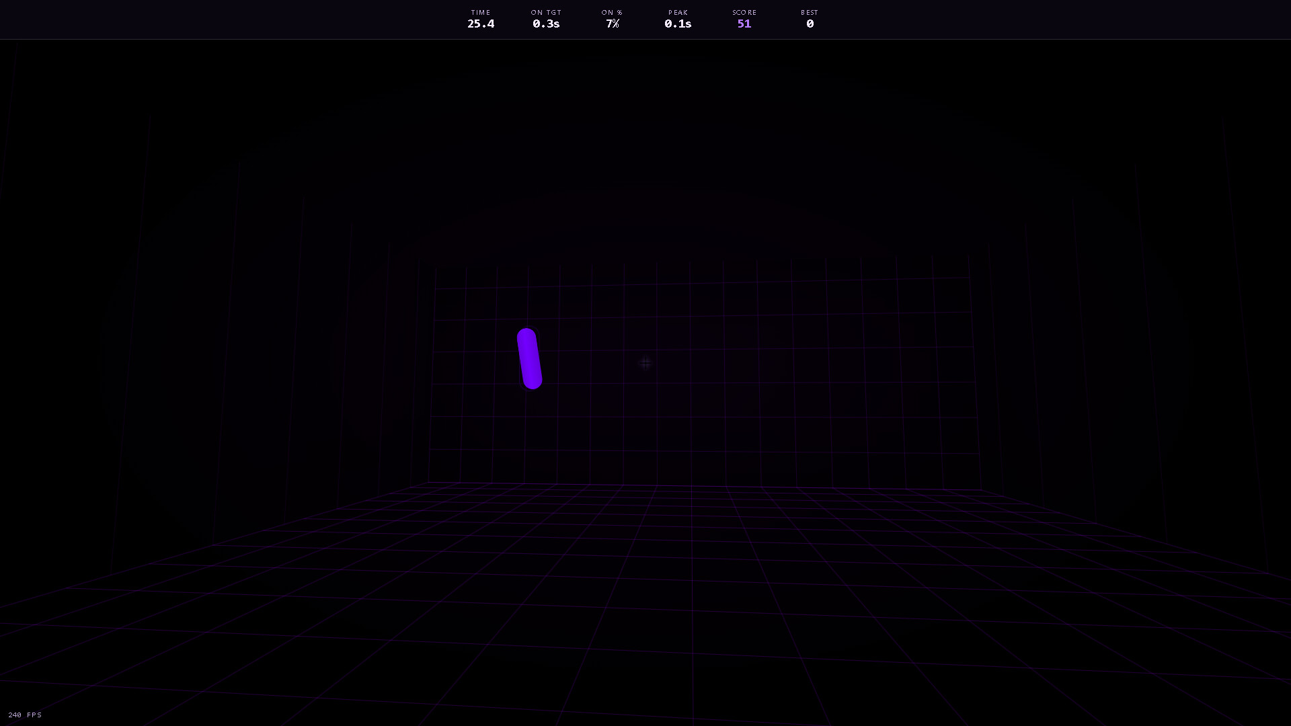Click the BEST value 0

coord(810,24)
